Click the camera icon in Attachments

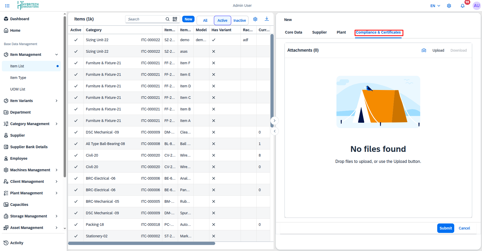(x=424, y=50)
